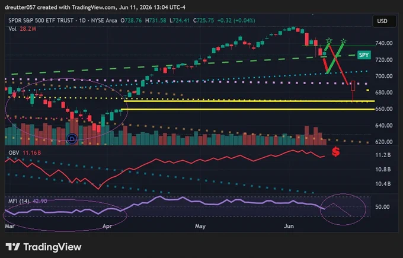
Task: Click the dreutter057 created with TradingView.com caption
Action: 95,8
